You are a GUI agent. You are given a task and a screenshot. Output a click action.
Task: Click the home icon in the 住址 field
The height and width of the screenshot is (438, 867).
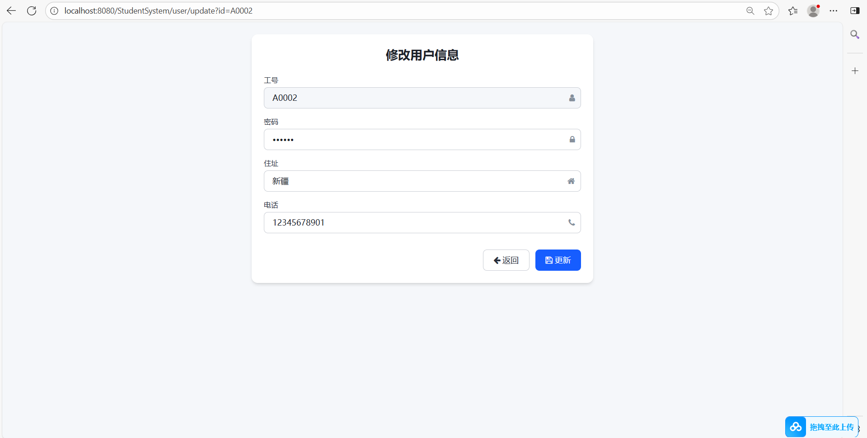(571, 181)
